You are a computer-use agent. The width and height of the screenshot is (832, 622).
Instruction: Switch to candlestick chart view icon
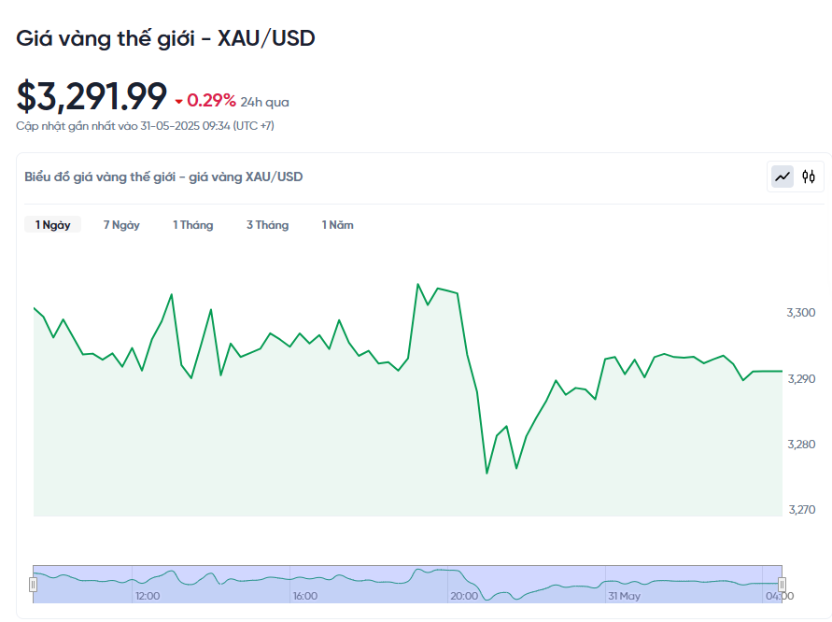pos(808,177)
